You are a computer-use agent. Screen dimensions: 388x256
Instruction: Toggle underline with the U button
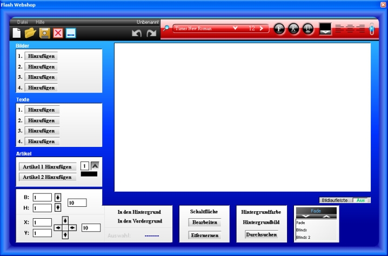307,29
